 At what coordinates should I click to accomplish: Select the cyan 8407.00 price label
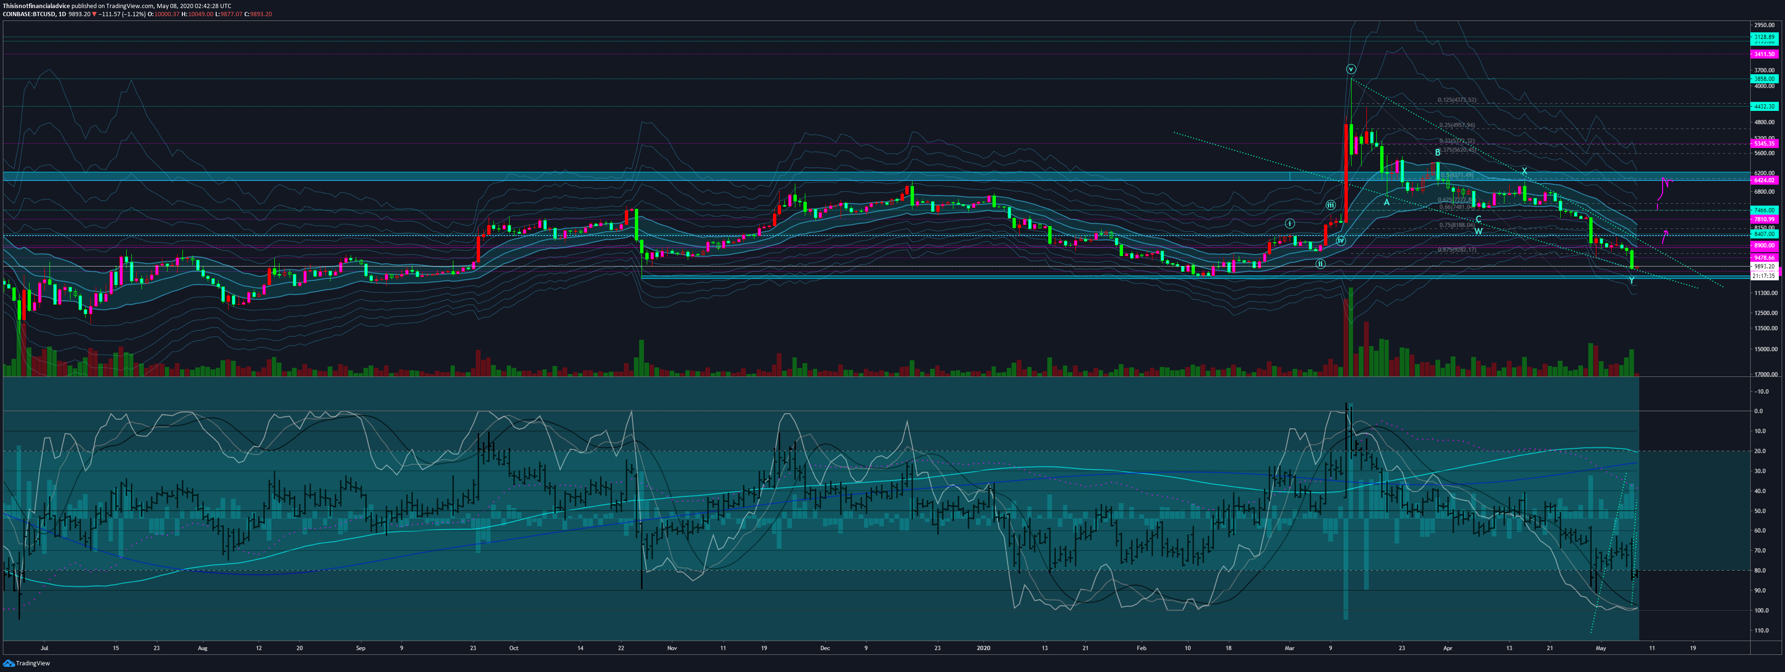[x=1764, y=234]
